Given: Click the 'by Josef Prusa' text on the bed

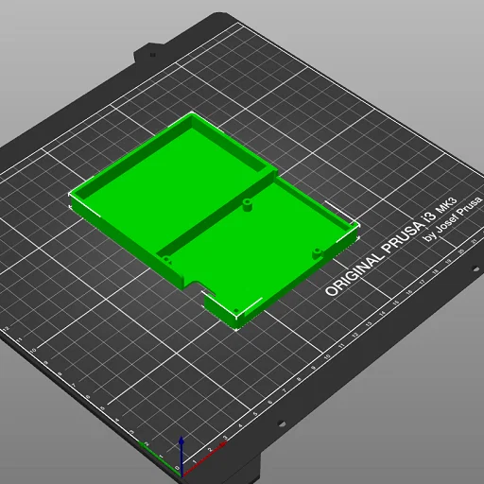Looking at the screenshot, I should (x=453, y=219).
